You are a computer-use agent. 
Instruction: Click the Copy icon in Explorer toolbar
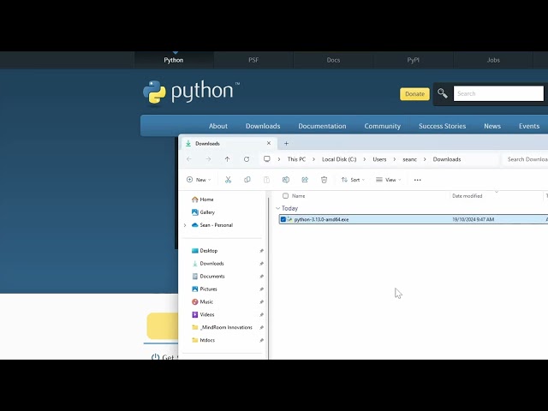pyautogui.click(x=247, y=180)
